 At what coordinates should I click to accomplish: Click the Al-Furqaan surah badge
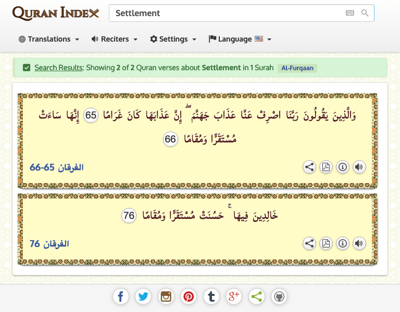click(297, 68)
